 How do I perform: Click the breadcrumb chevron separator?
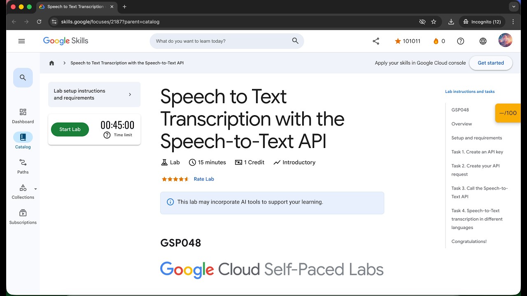65,63
